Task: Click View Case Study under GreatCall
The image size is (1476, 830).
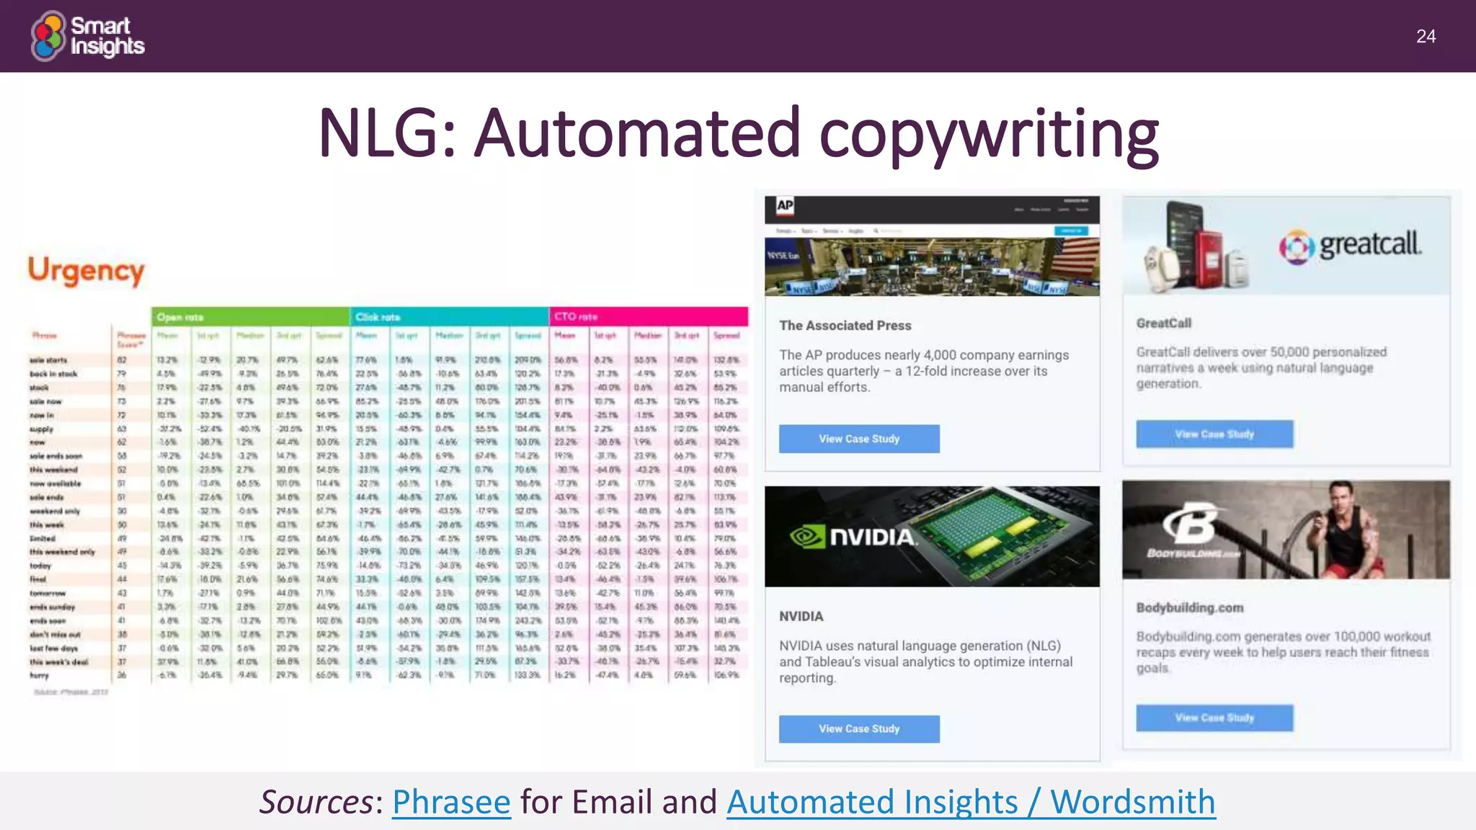Action: coord(1214,434)
